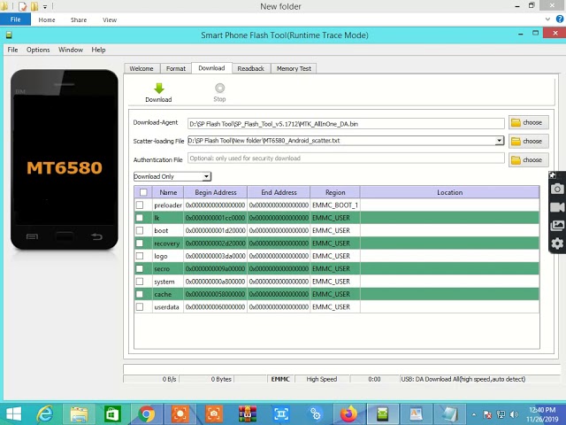Click the Flash Tool taskbar icon

[x=383, y=414]
